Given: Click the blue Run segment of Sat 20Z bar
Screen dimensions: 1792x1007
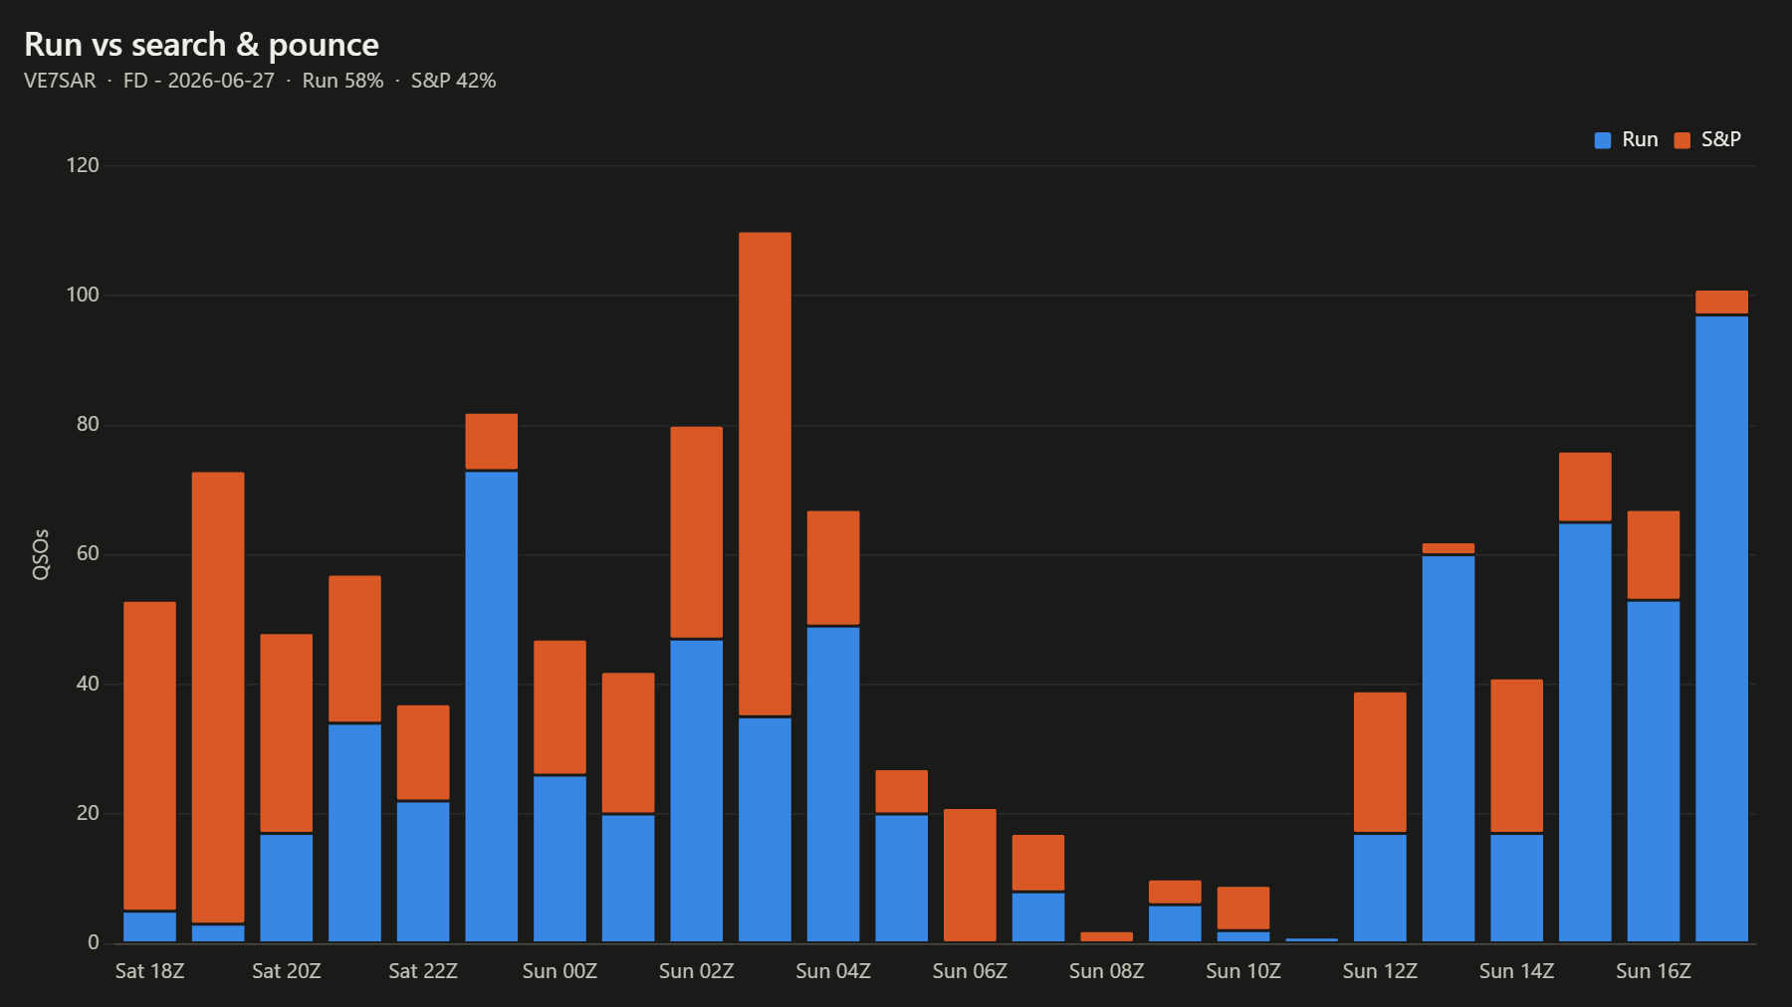Looking at the screenshot, I should pyautogui.click(x=287, y=888).
